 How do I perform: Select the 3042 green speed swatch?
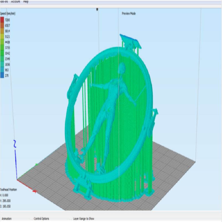point(2,53)
